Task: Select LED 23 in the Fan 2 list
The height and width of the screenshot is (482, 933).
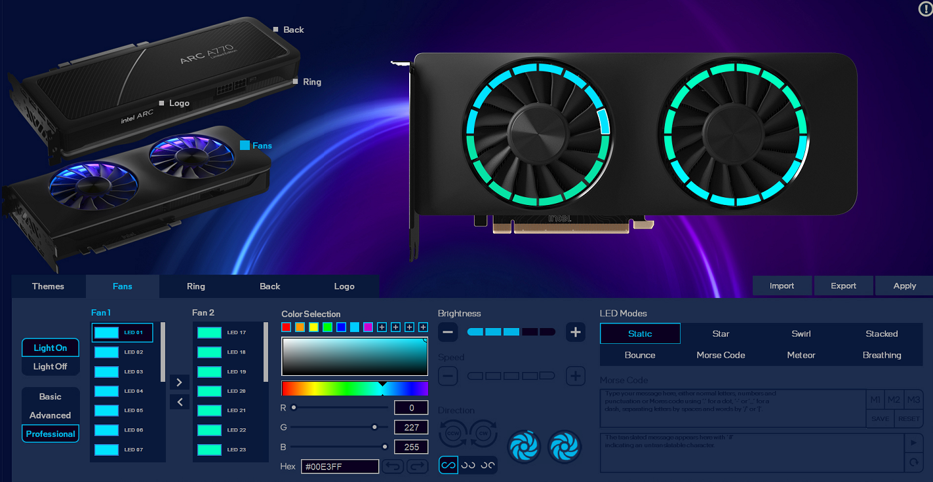Action: pyautogui.click(x=226, y=450)
